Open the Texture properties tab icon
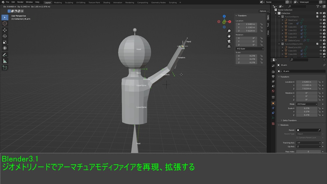The width and height of the screenshot is (327, 184). click(273, 124)
